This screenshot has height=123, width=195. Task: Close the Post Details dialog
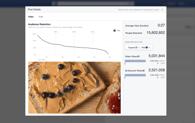point(162,10)
